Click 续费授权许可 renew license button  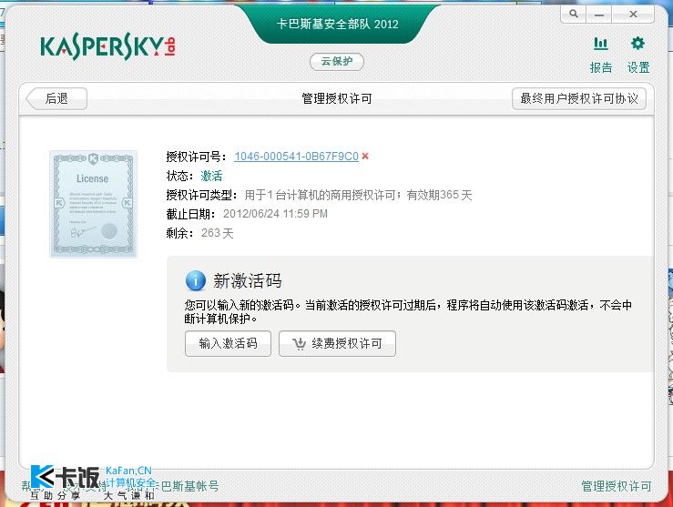pos(337,343)
